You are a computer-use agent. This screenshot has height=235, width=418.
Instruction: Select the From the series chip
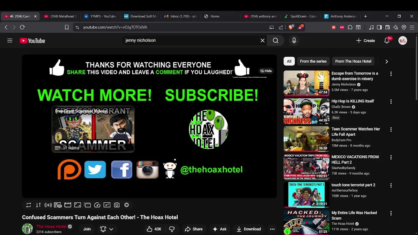click(x=313, y=61)
